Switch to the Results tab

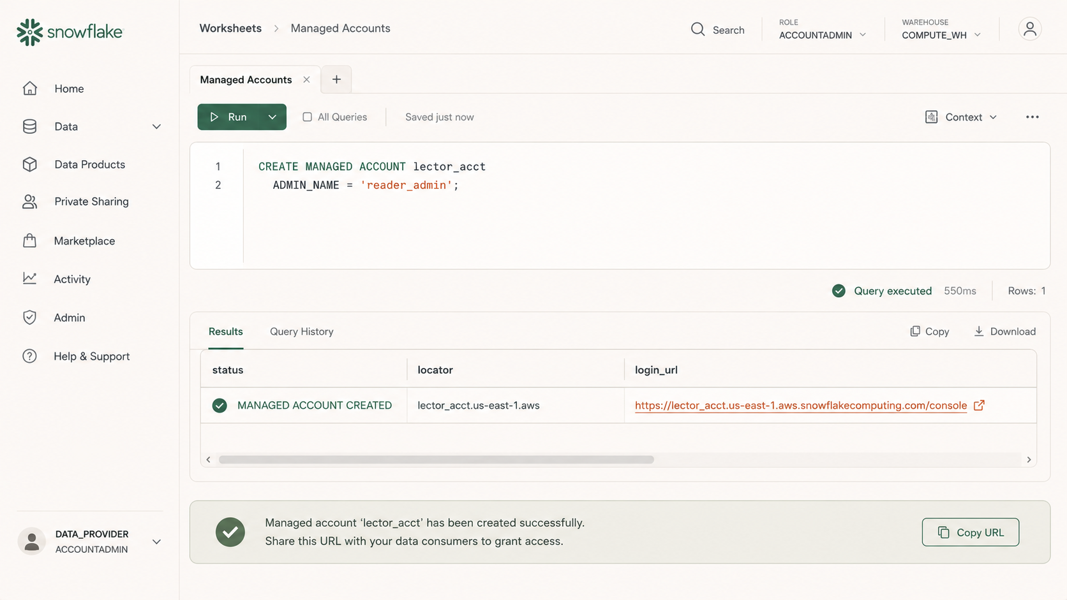tap(225, 332)
